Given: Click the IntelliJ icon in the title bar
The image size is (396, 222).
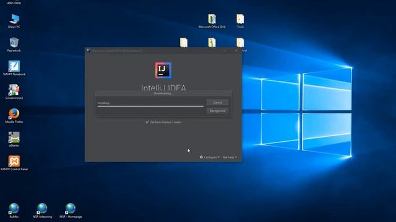Looking at the screenshot, I should [x=88, y=51].
